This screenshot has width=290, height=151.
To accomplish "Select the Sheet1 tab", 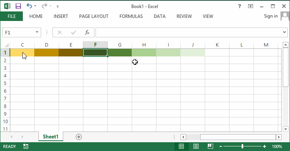I will 51,137.
